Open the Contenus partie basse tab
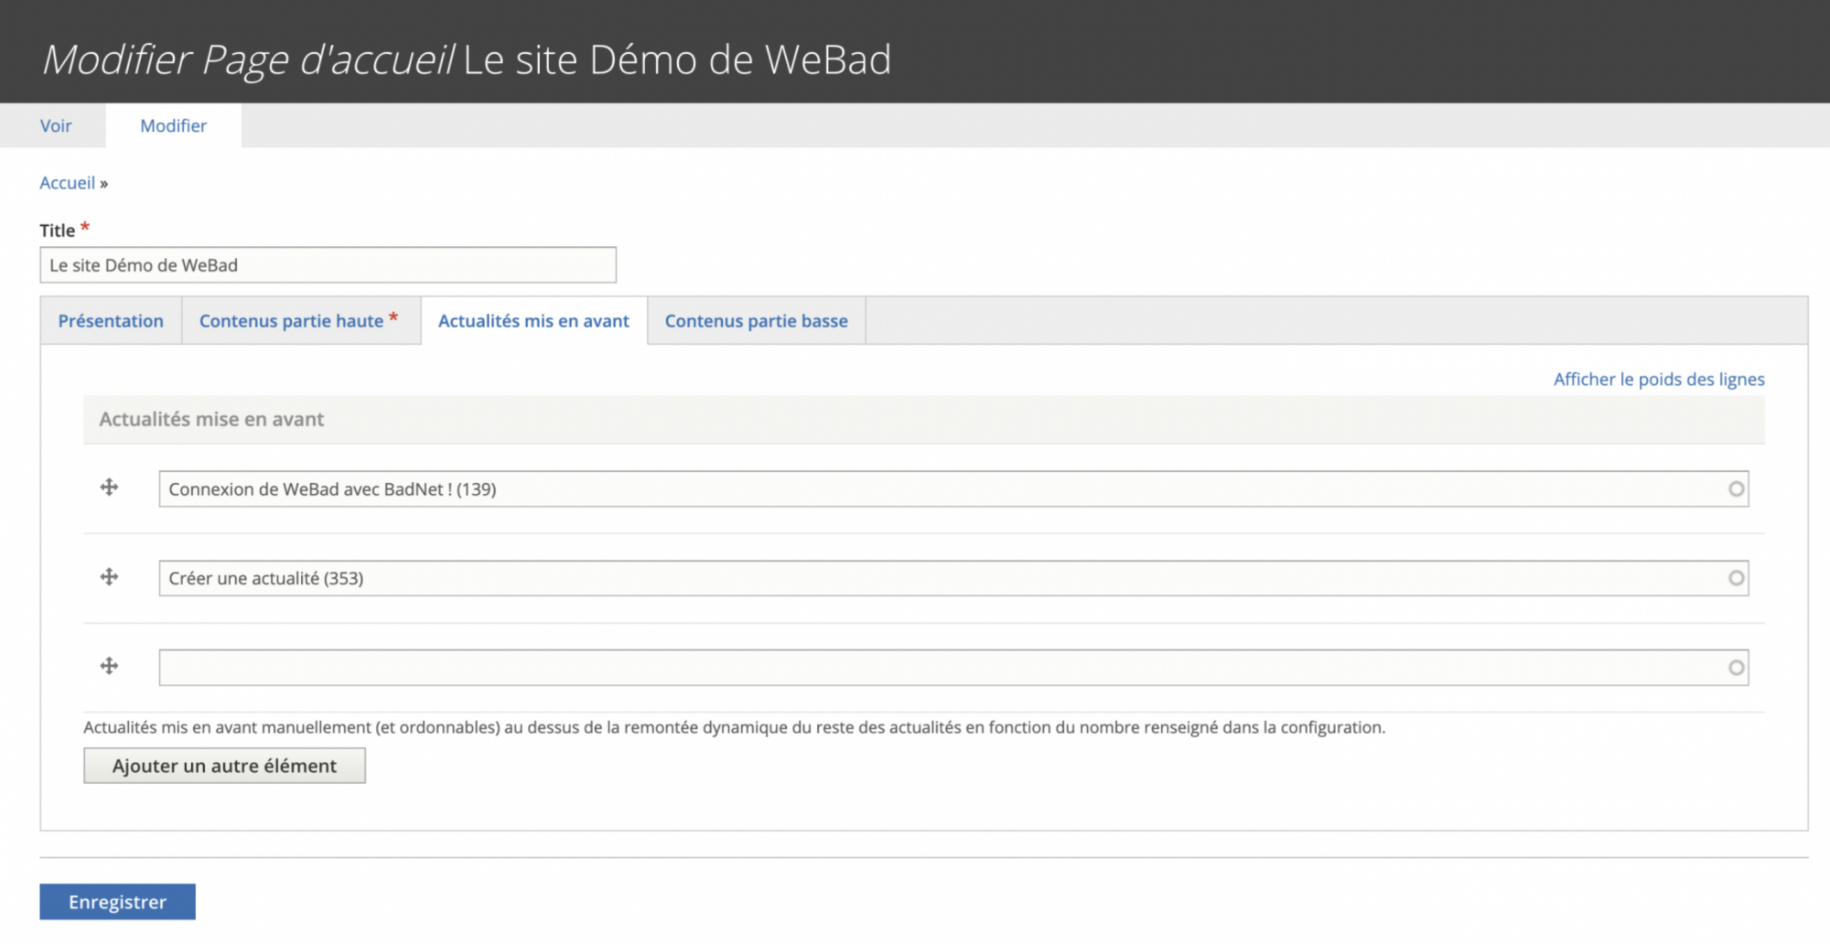This screenshot has height=944, width=1830. (x=756, y=321)
